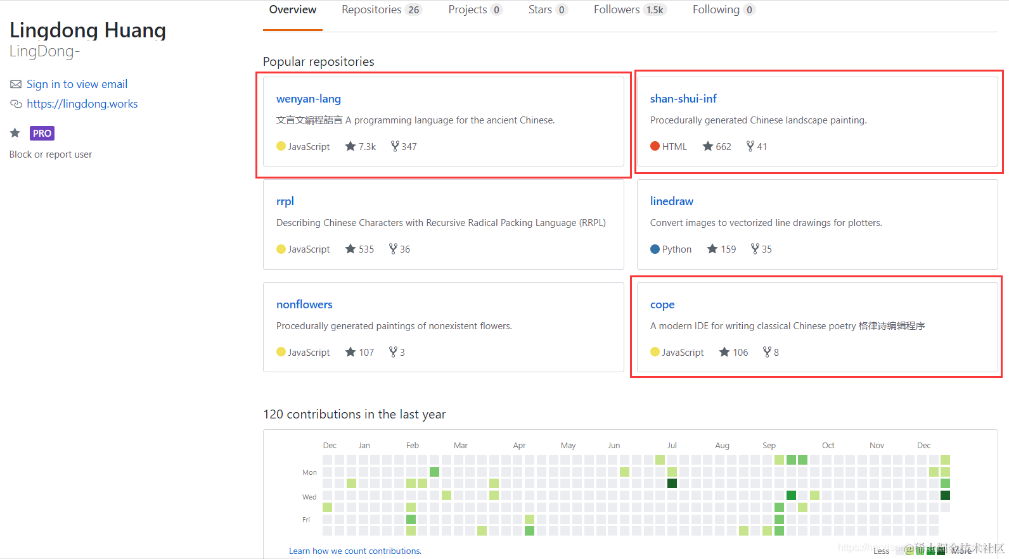This screenshot has width=1009, height=559.
Task: Open the Repositories tab
Action: pos(381,9)
